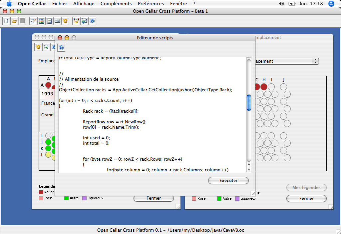This screenshot has height=234, width=341.
Task: Click the purple Liquoreux swatch in right window
Action: click(237, 199)
